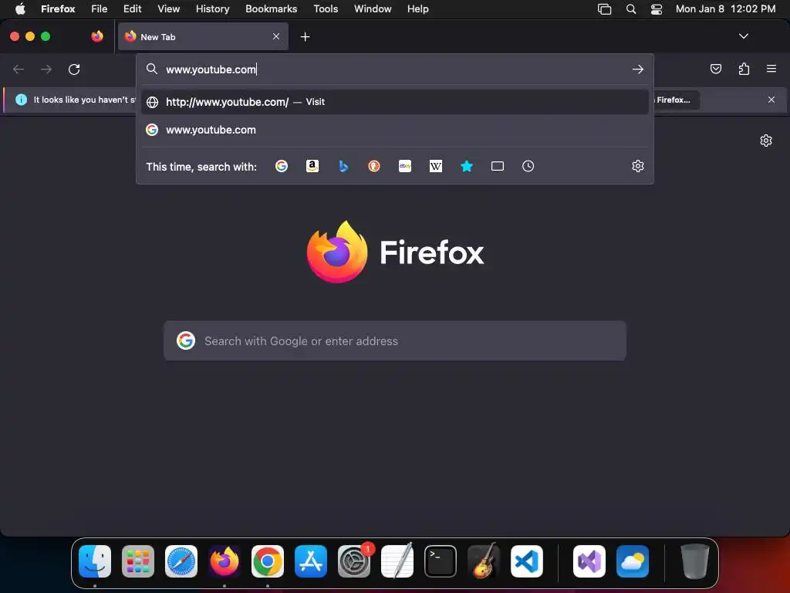Search History using the clock icon
The height and width of the screenshot is (593, 790).
(528, 166)
